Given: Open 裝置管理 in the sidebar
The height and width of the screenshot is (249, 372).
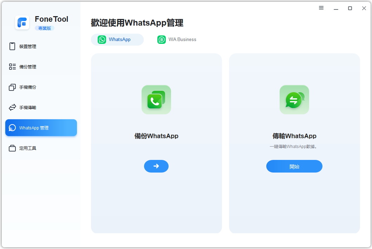Looking at the screenshot, I should (27, 47).
